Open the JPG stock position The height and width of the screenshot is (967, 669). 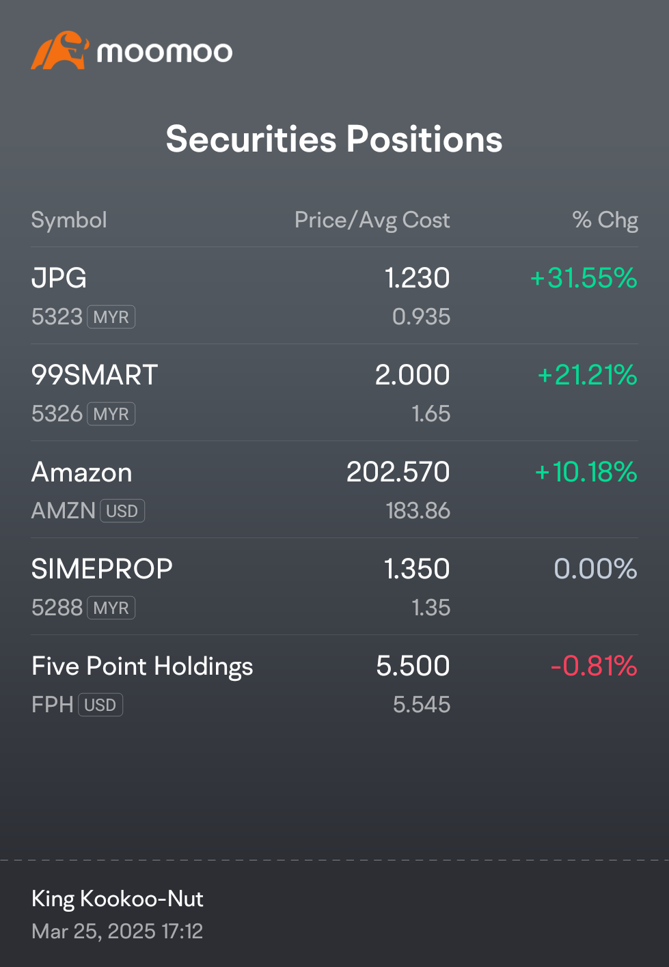click(335, 296)
